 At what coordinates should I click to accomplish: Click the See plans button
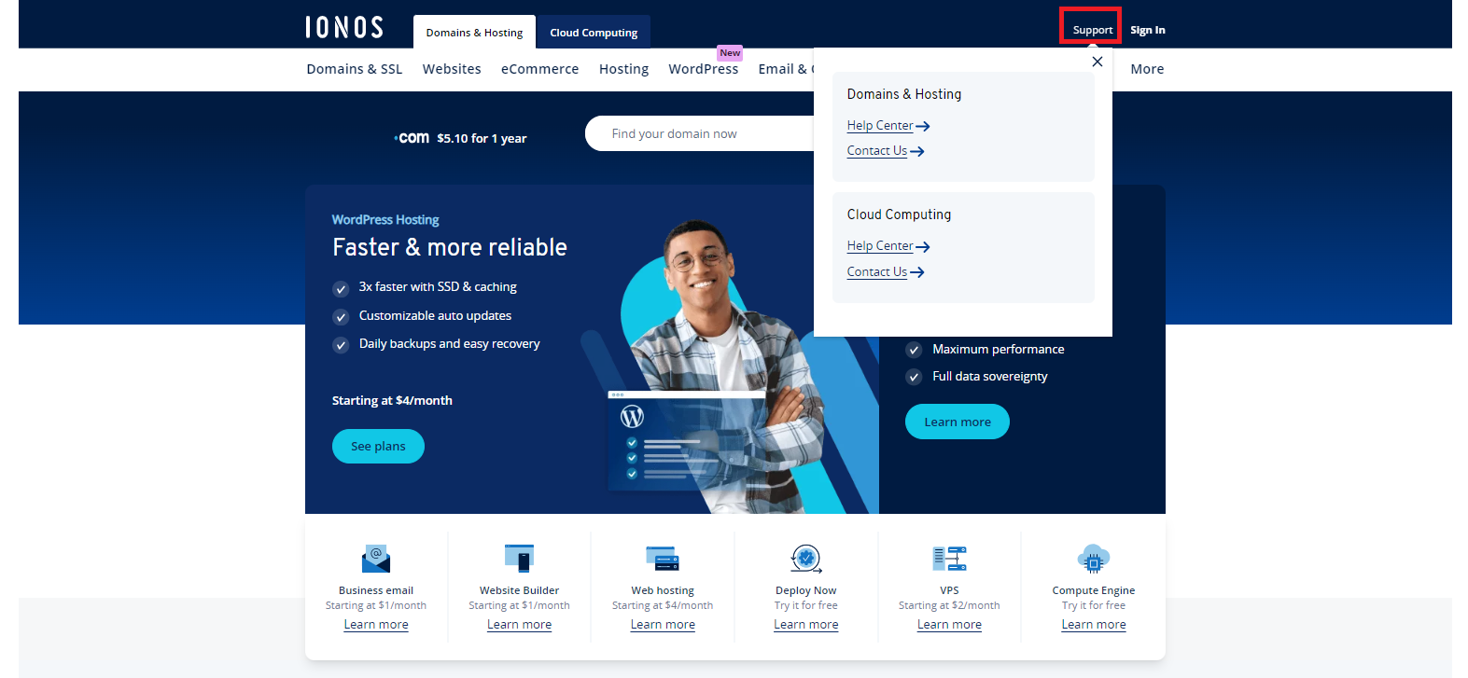378,446
